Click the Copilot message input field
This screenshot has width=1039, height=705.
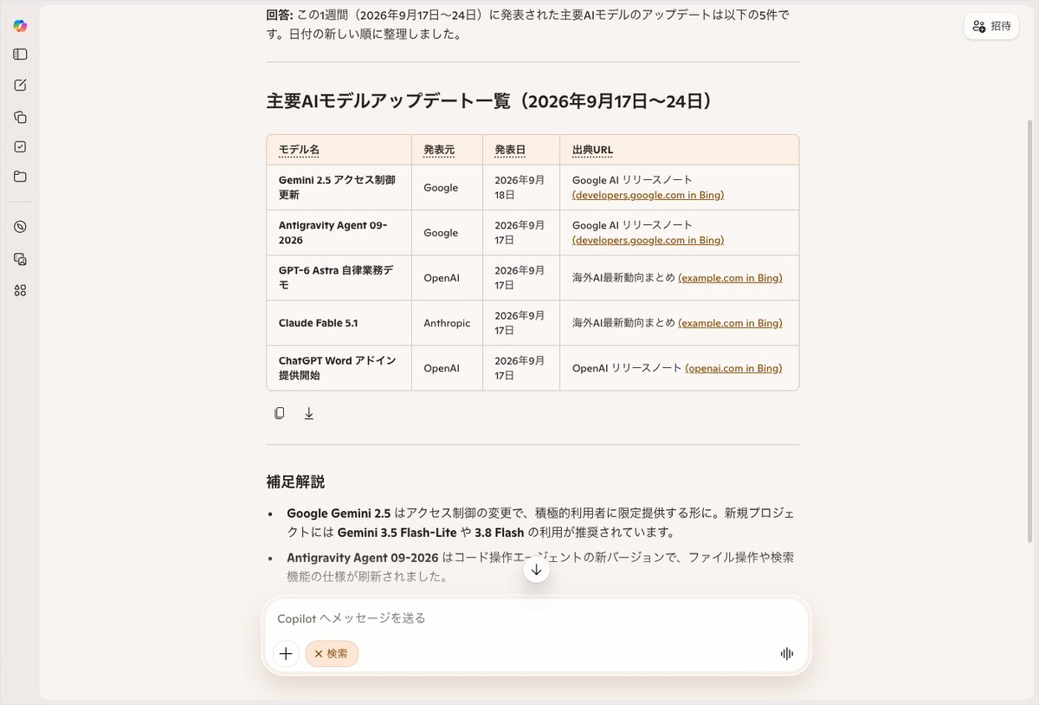536,618
